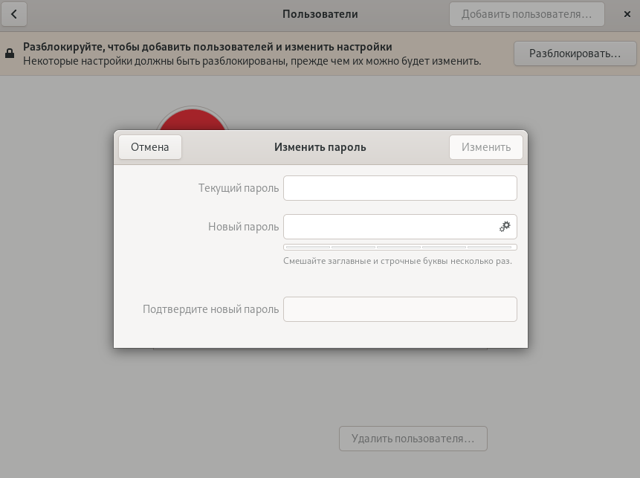
Task: Focus the Текущий пароль input field
Action: click(400, 188)
